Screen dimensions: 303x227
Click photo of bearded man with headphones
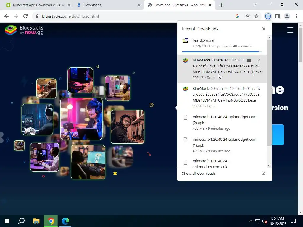128,127
